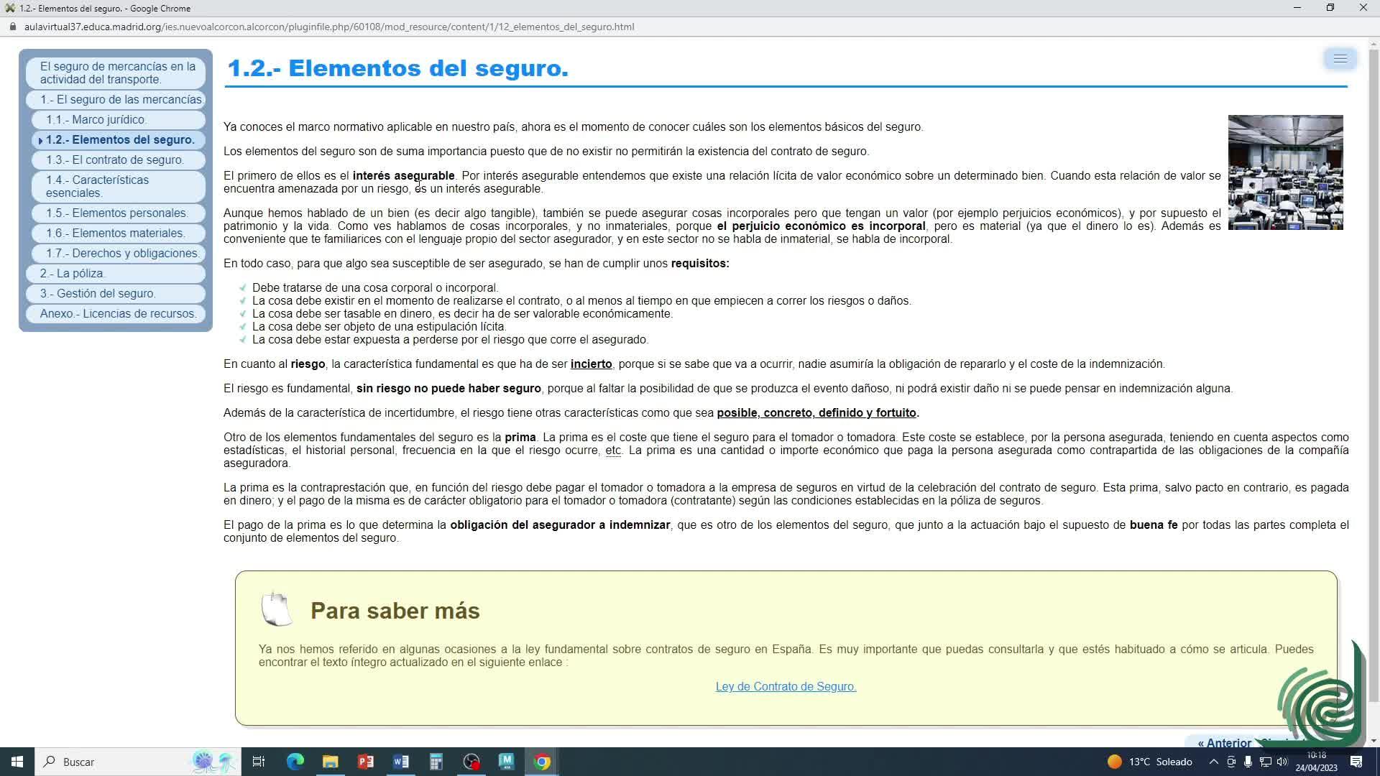Click the page vertical scrollbar
Viewport: 1380px width, 776px height.
[x=1374, y=359]
